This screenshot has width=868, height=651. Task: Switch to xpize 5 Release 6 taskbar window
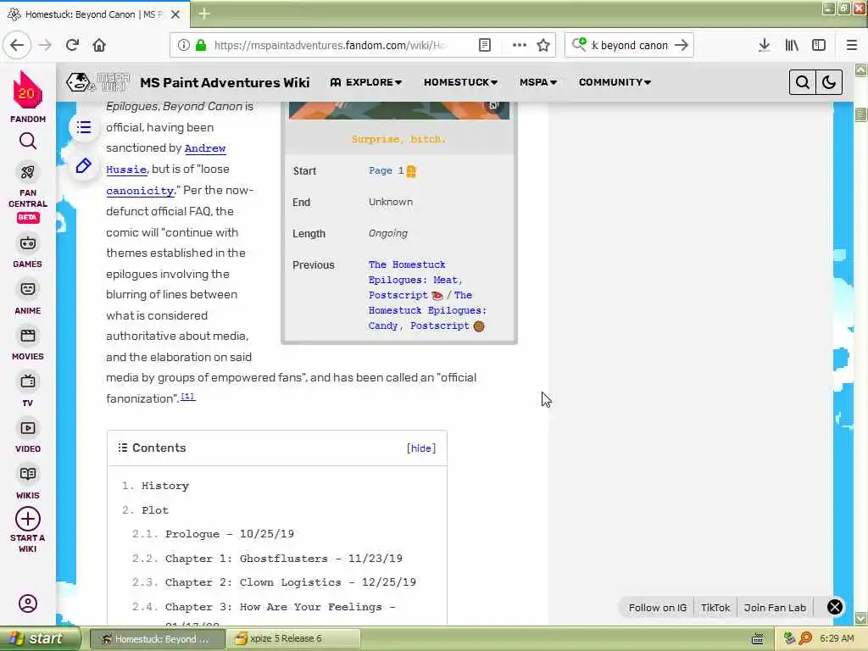point(293,638)
